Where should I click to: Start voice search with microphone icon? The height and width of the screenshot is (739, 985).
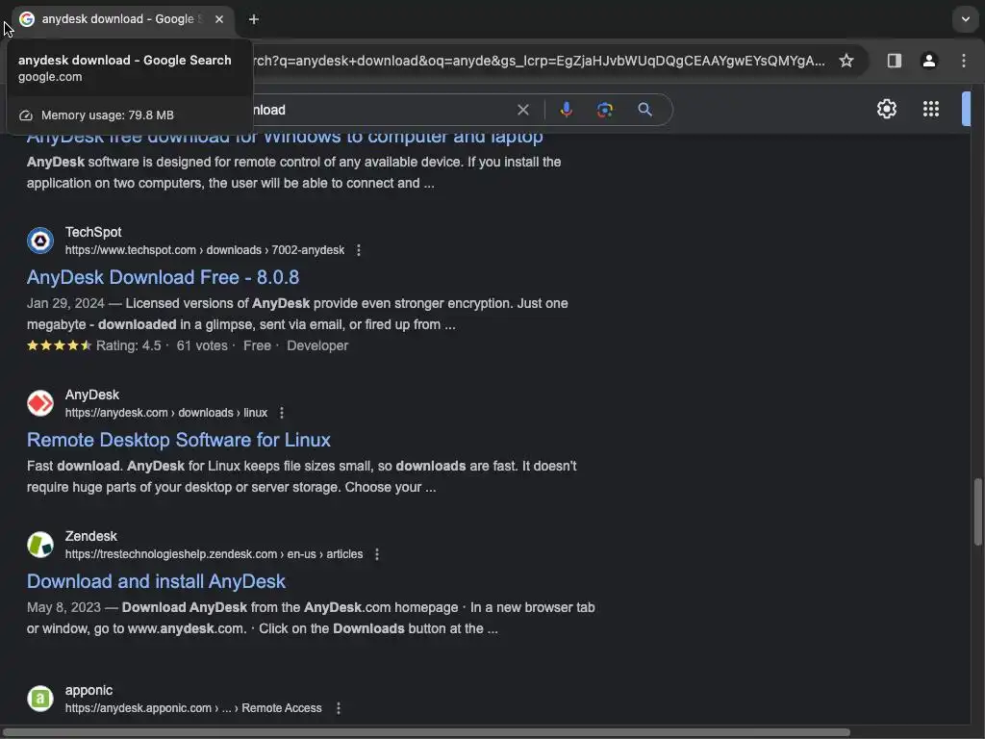(566, 110)
